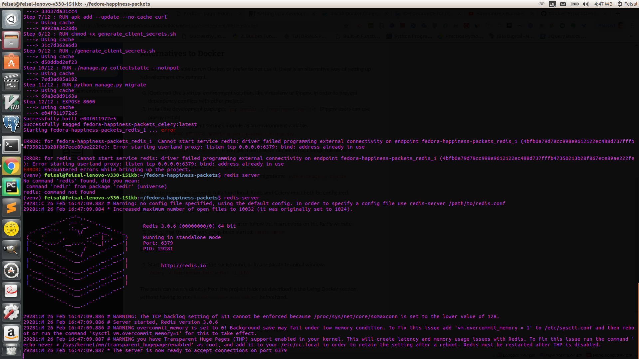This screenshot has width=639, height=359.
Task: Open the red swirl app icon in dock
Action: [11, 292]
